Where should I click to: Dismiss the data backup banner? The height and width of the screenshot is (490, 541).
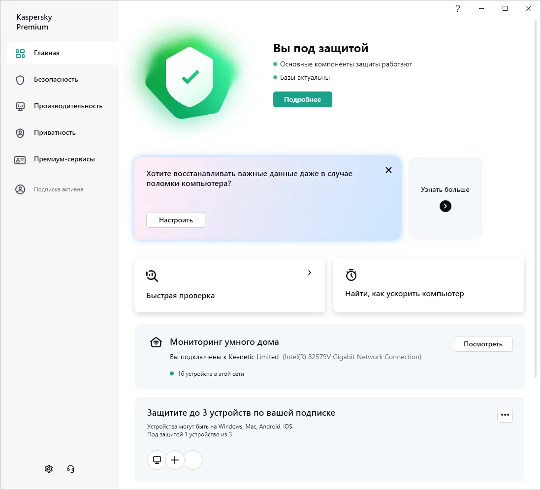[388, 170]
